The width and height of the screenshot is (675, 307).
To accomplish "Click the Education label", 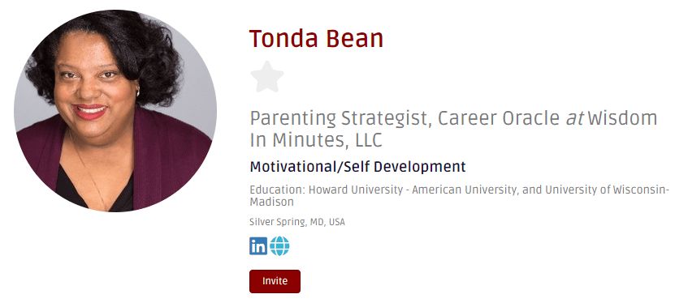I will tap(278, 190).
